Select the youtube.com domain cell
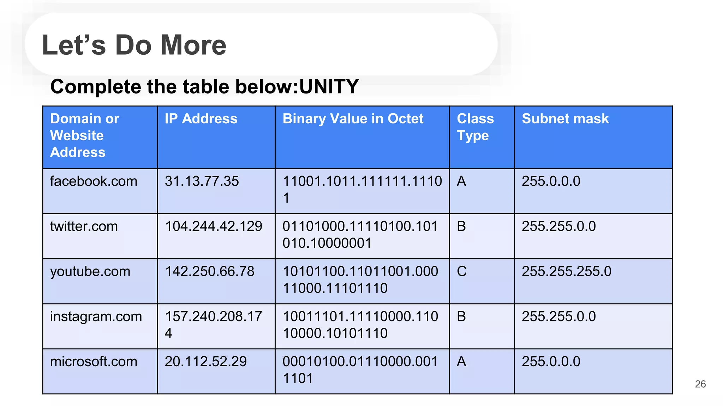Screen dimensions: 723x406 (90, 272)
